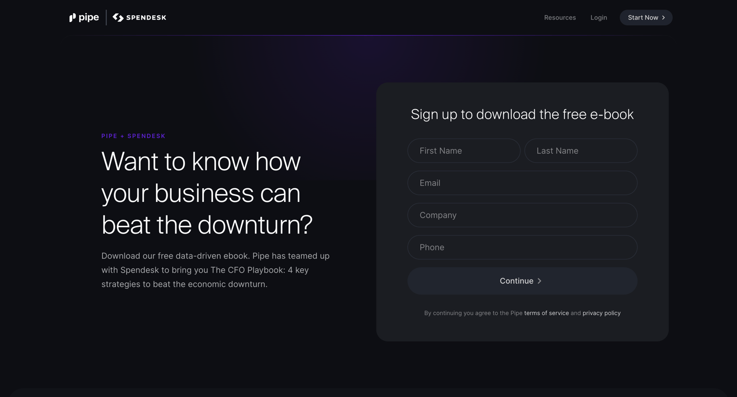Click the 'PIPE + SPENDESK' label
The height and width of the screenshot is (397, 737).
(134, 136)
